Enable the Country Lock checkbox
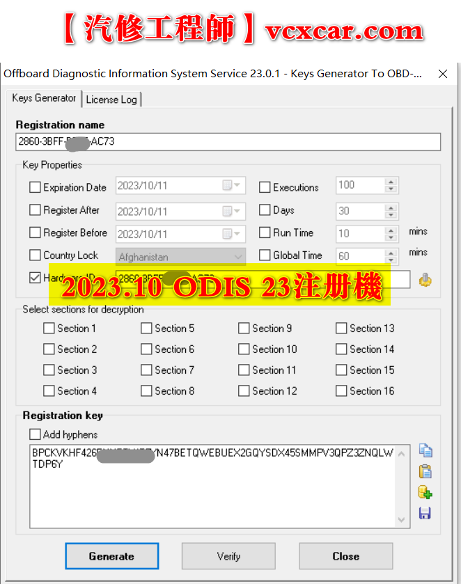461x584 pixels. [x=35, y=255]
